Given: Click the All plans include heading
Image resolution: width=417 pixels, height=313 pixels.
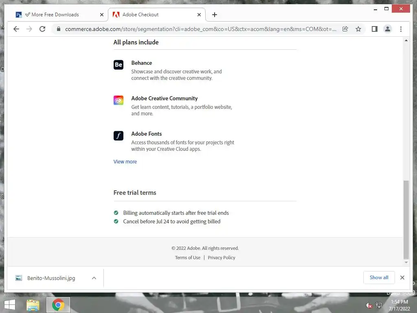Looking at the screenshot, I should [x=136, y=42].
